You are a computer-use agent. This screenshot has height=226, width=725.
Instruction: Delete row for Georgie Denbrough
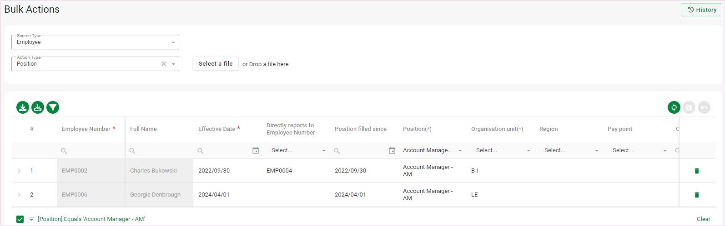pyautogui.click(x=696, y=195)
